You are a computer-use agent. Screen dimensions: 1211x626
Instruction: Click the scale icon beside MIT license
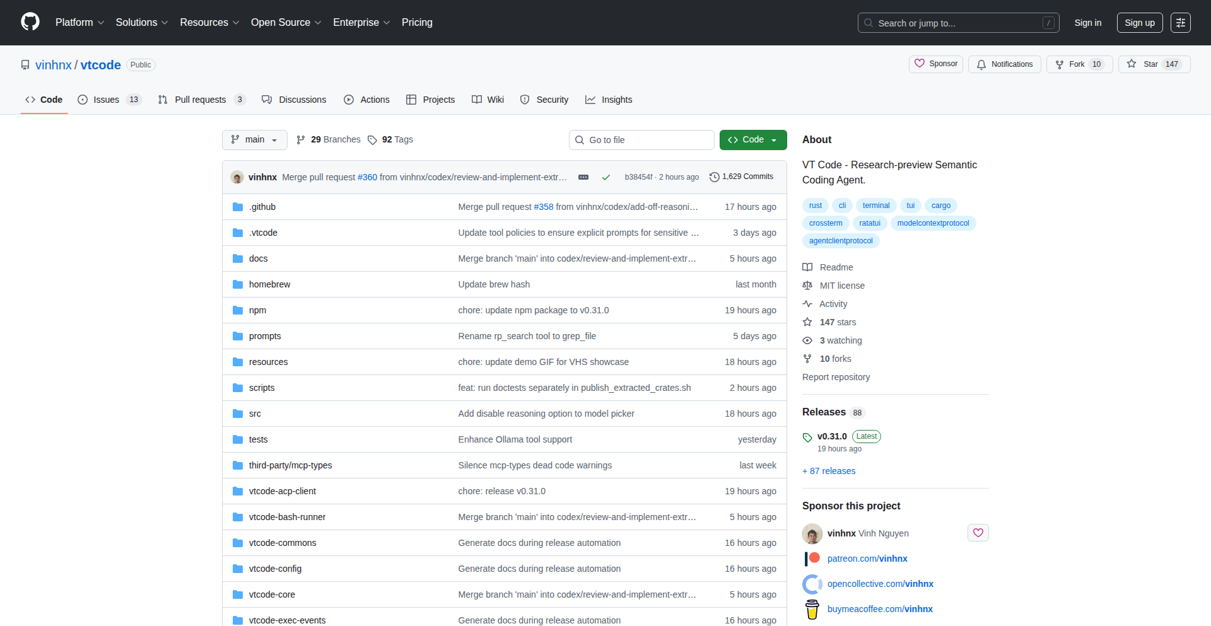click(807, 286)
